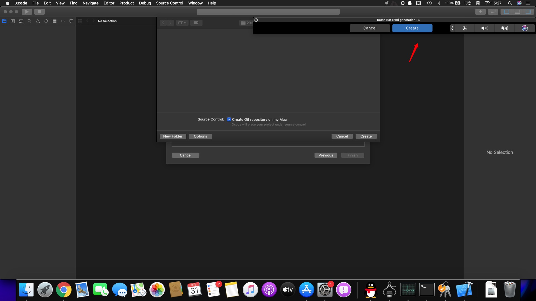The image size is (536, 301).
Task: Open the Report navigator speech bubble
Action: point(71,21)
